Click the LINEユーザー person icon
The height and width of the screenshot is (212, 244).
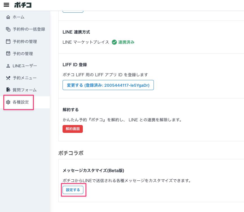pos(8,66)
